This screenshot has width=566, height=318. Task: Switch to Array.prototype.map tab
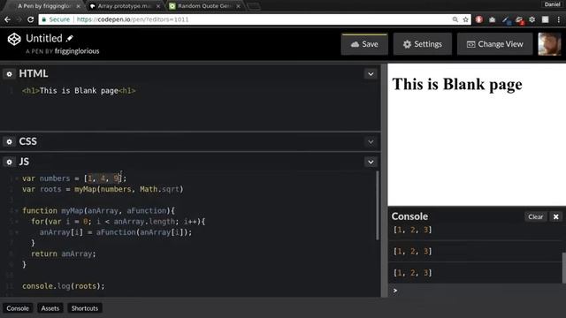coord(124,6)
